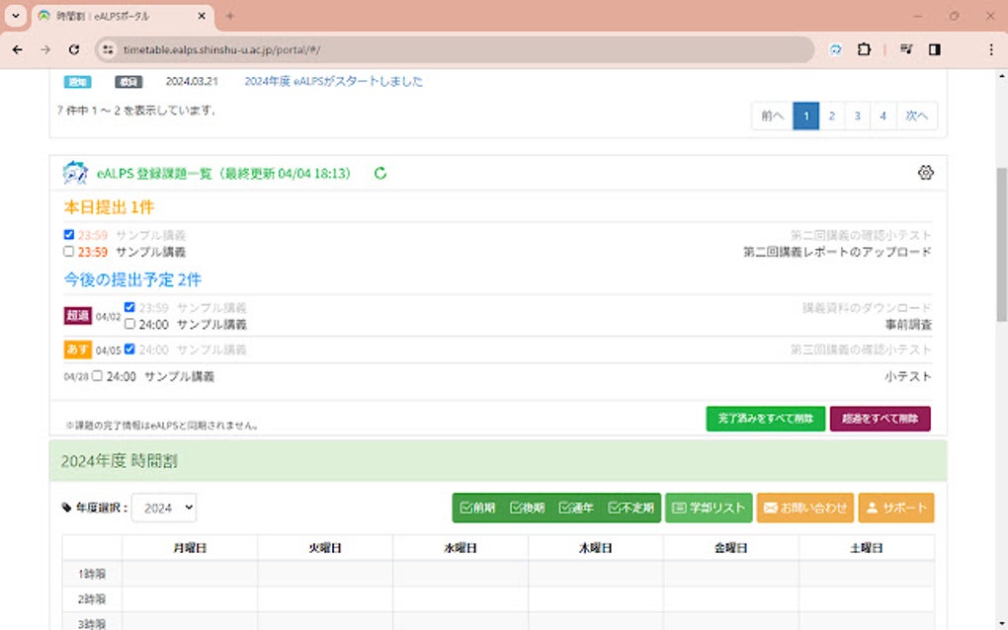
Task: Open the サポート button
Action: pos(896,508)
